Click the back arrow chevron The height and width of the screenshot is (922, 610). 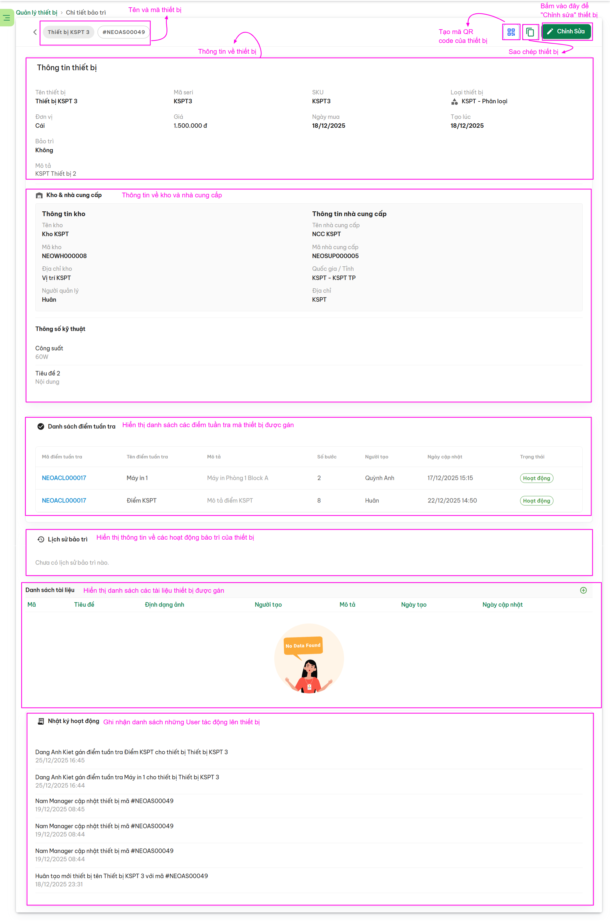[x=35, y=32]
